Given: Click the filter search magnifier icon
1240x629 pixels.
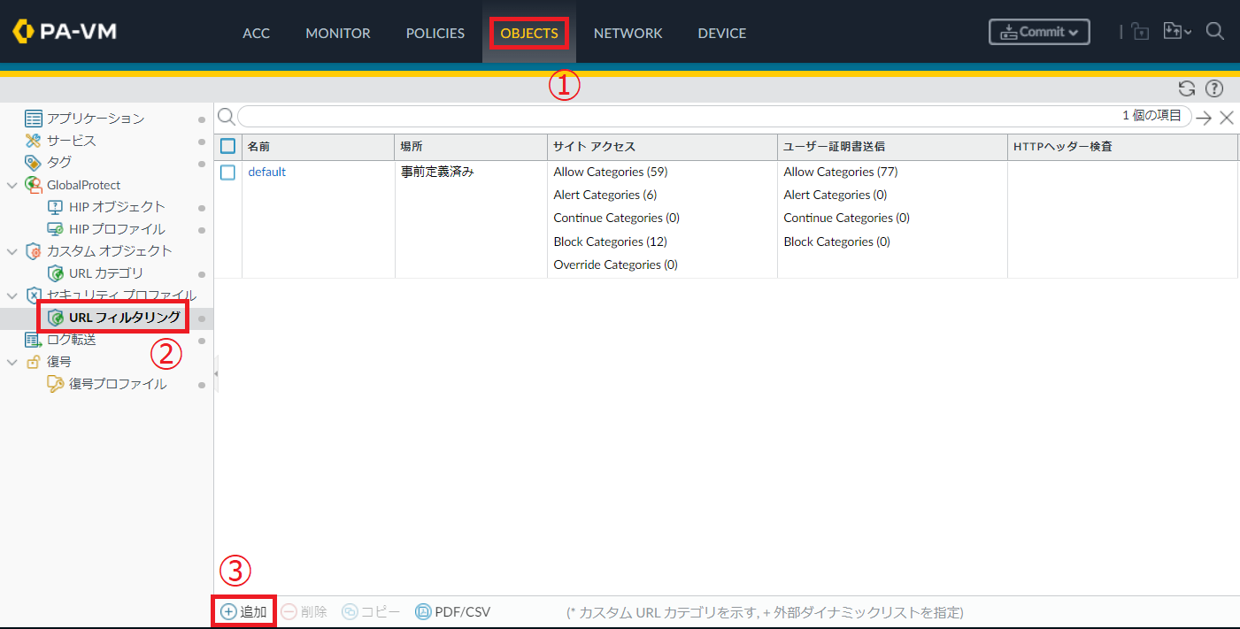Looking at the screenshot, I should click(x=227, y=117).
